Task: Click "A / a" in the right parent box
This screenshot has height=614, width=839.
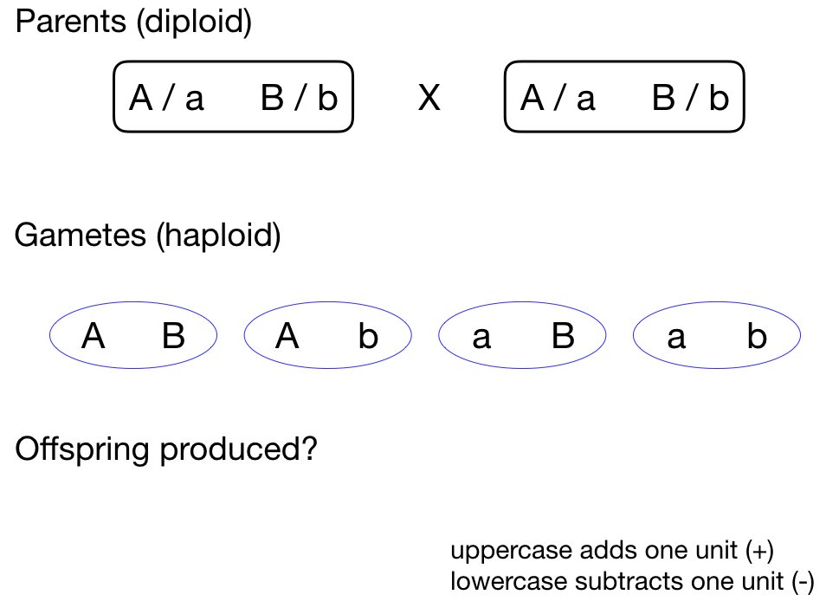Action: point(558,100)
